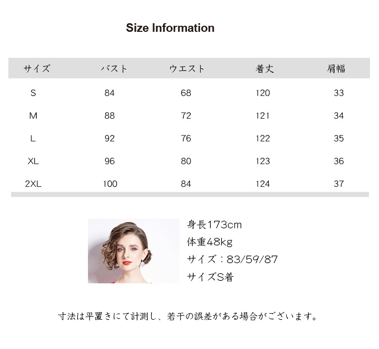Click length value 120 in S row

263,93
